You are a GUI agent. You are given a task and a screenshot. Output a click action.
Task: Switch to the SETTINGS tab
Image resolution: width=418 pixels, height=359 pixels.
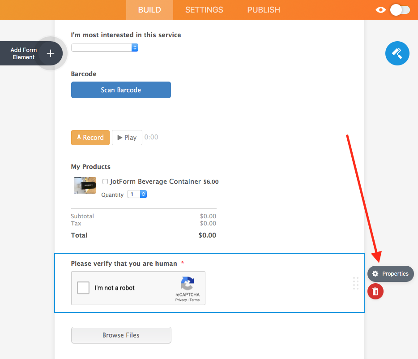204,9
